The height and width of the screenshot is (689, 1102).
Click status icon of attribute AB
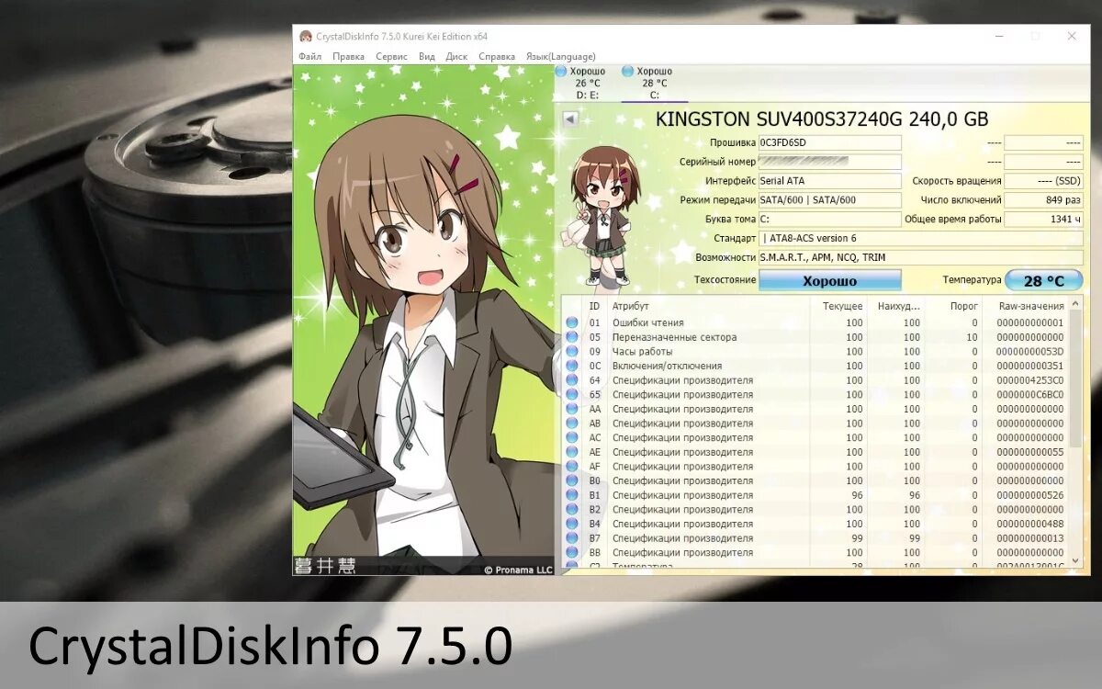tap(572, 424)
